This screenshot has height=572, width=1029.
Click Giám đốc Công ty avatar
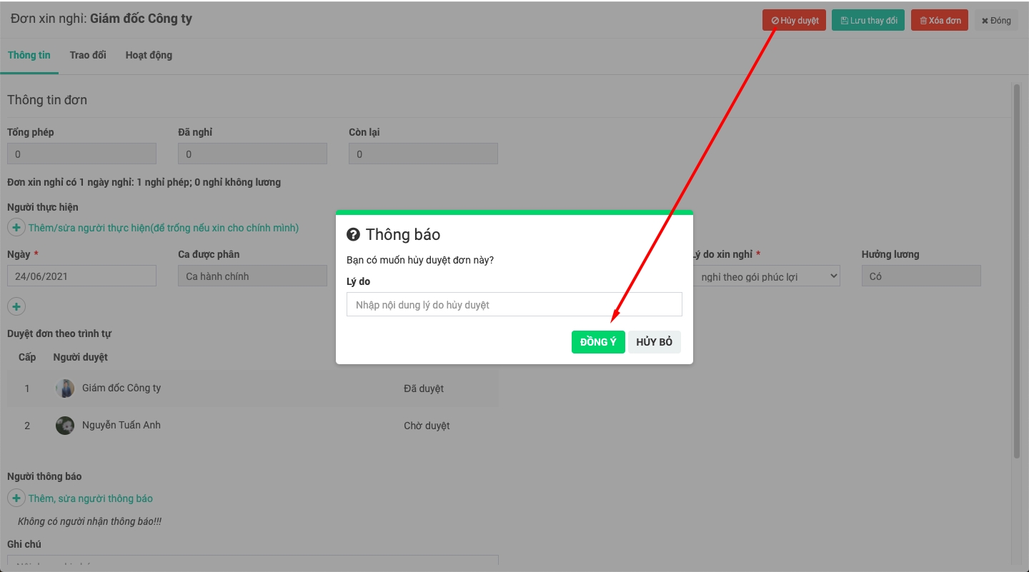pyautogui.click(x=65, y=388)
